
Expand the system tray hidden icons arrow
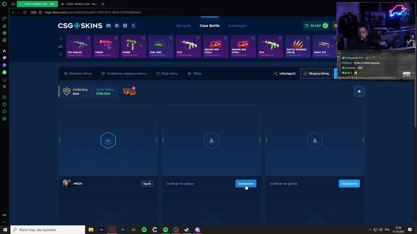[x=370, y=230]
